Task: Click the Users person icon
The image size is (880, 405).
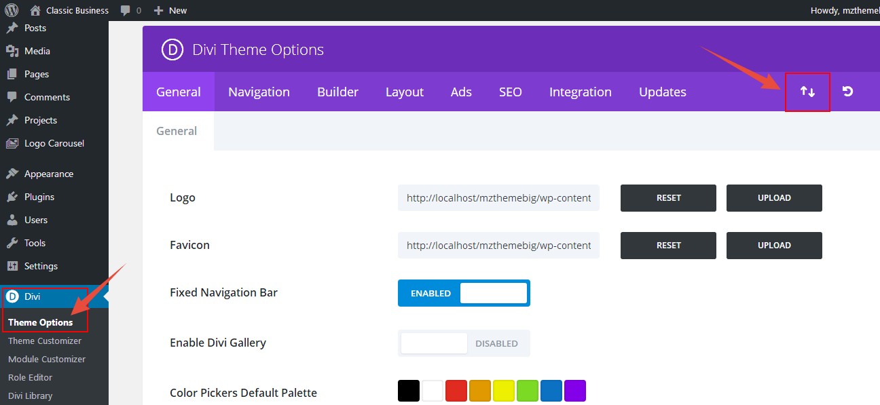Action: click(12, 220)
